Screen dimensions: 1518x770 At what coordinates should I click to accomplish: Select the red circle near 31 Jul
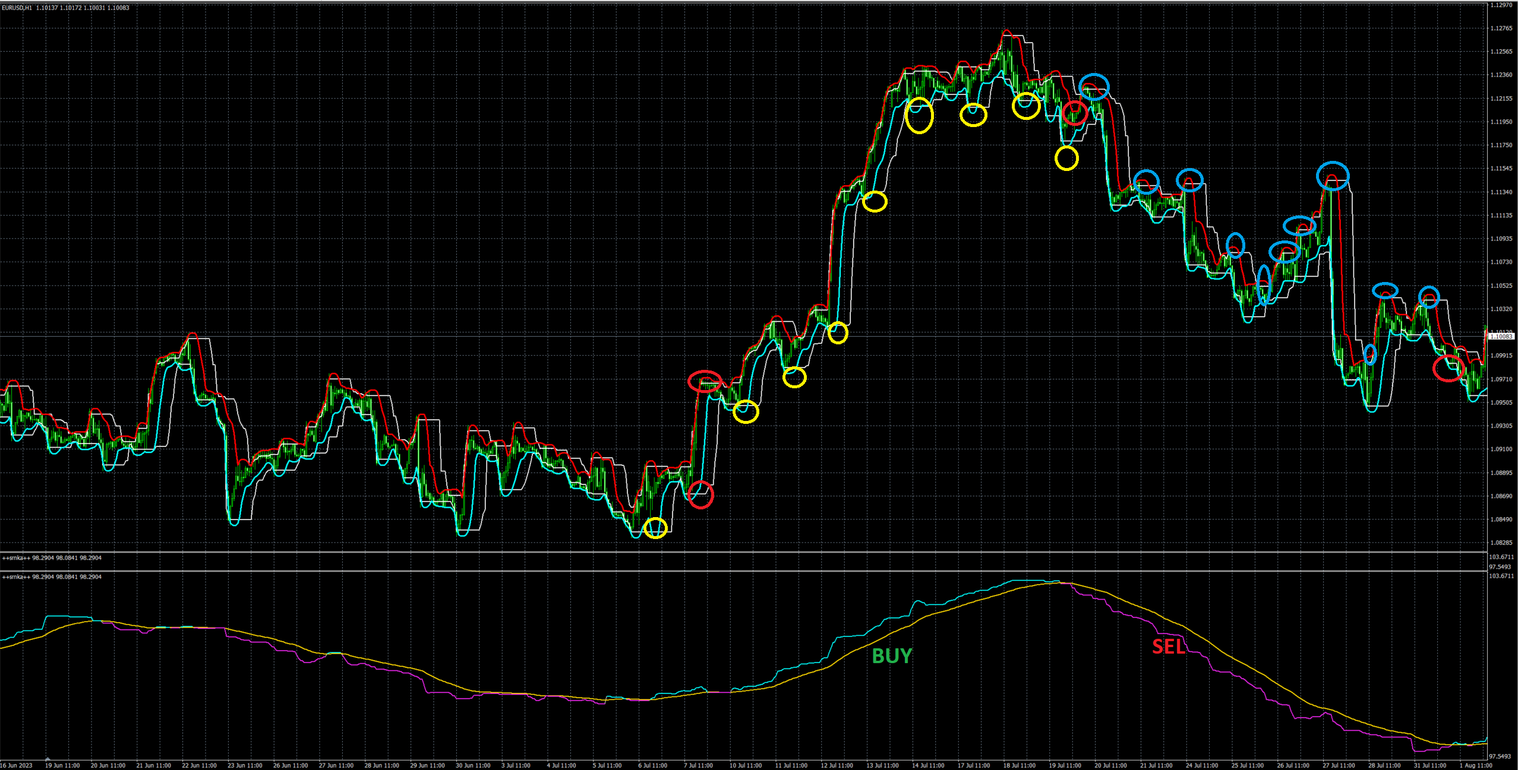point(1448,368)
